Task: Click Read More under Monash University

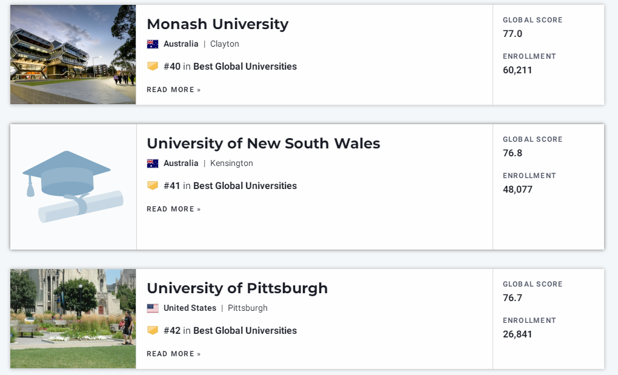Action: (x=174, y=90)
